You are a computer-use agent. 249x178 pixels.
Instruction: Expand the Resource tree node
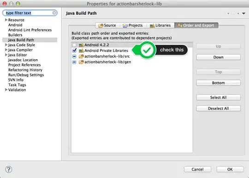(x=6, y=20)
